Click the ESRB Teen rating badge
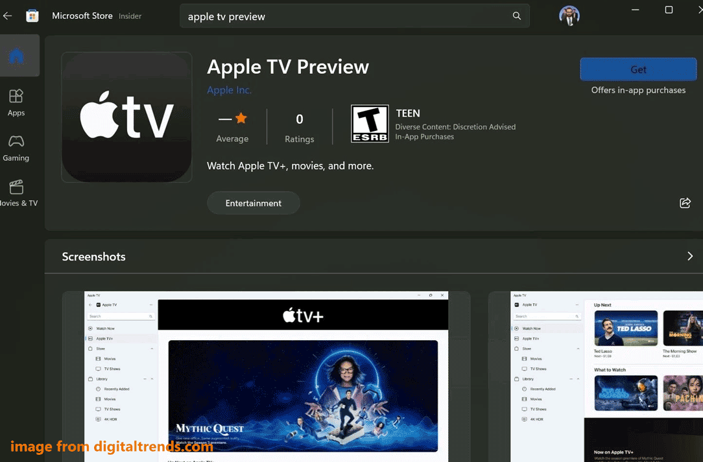 [370, 124]
